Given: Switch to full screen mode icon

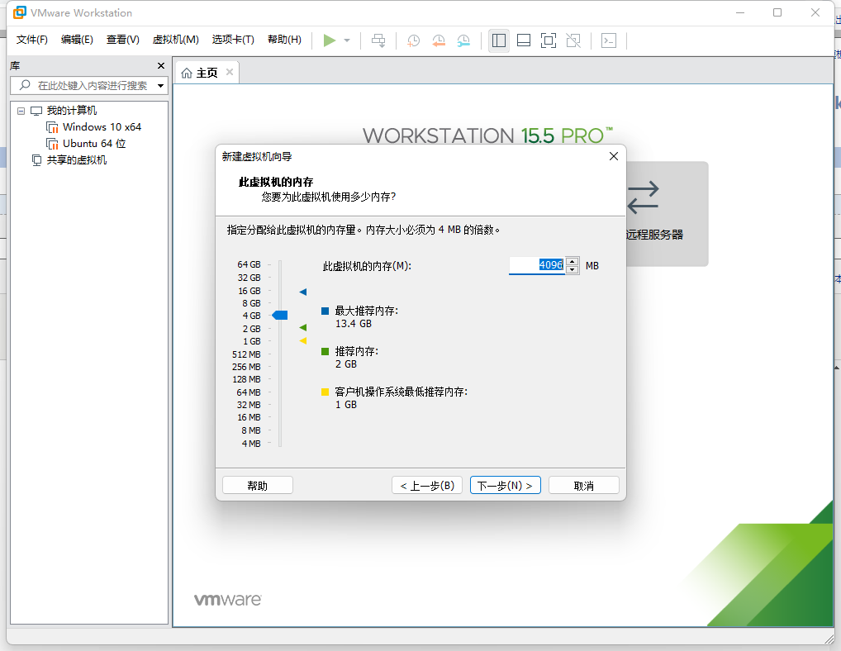Looking at the screenshot, I should coord(549,40).
